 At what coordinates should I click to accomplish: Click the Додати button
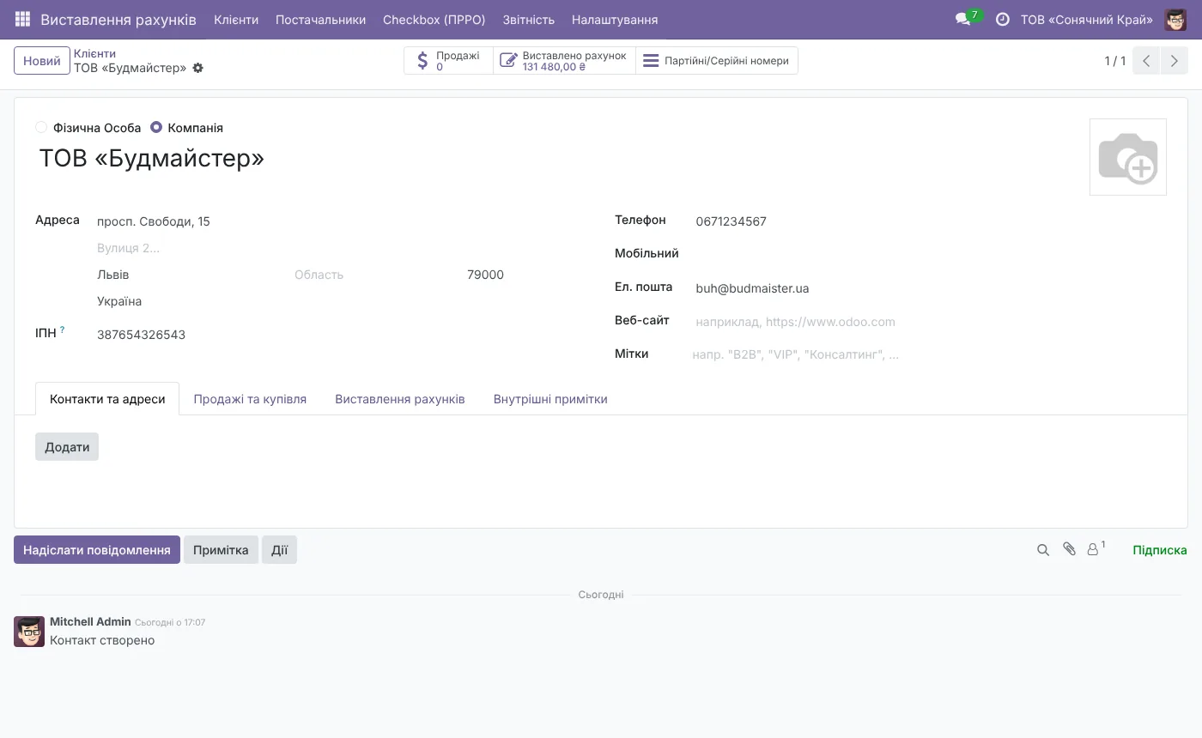(67, 447)
